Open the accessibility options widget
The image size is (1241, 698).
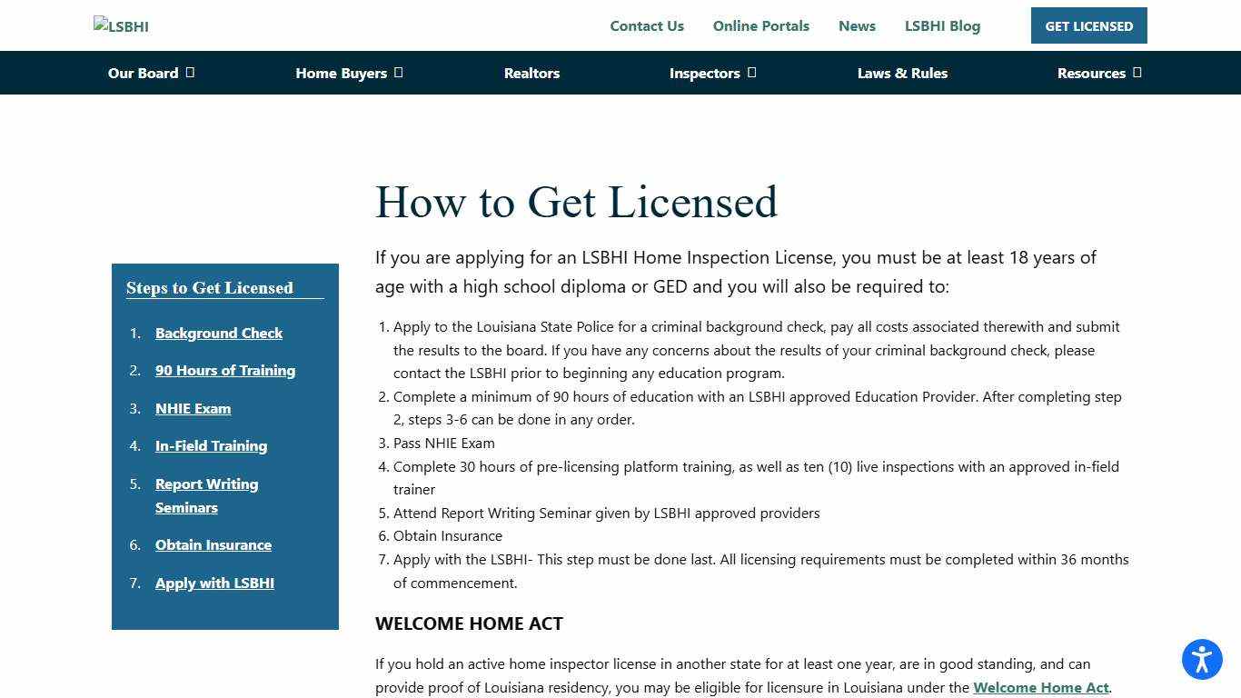click(1202, 660)
